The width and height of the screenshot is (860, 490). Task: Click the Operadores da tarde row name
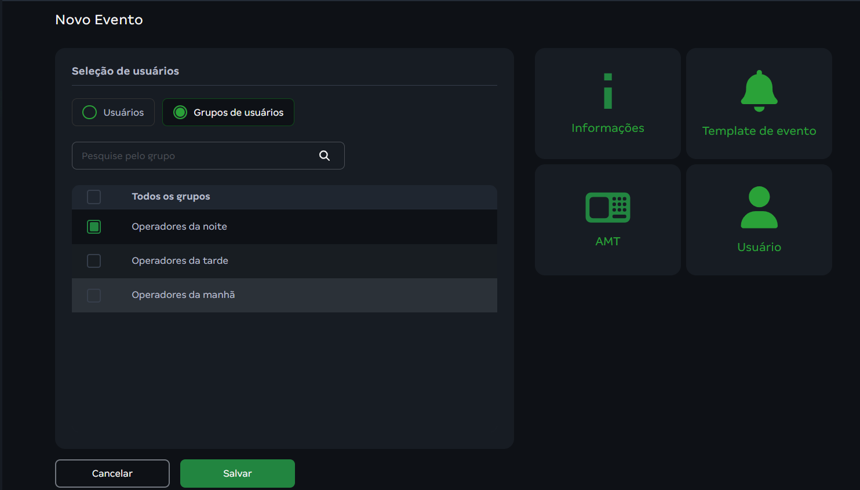(180, 261)
